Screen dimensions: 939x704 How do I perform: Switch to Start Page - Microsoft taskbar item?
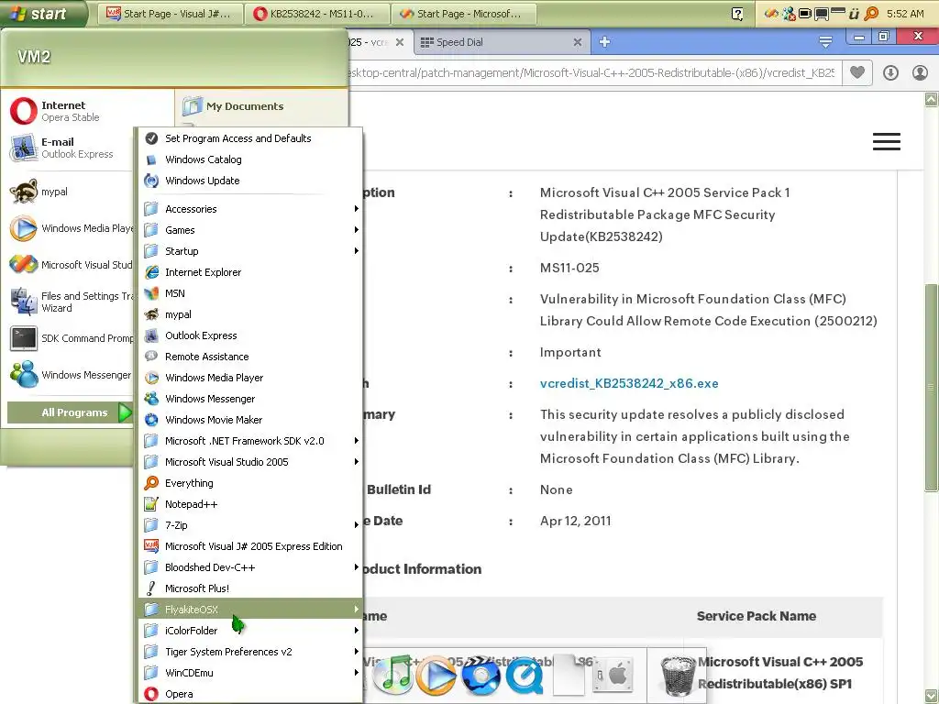tap(463, 13)
